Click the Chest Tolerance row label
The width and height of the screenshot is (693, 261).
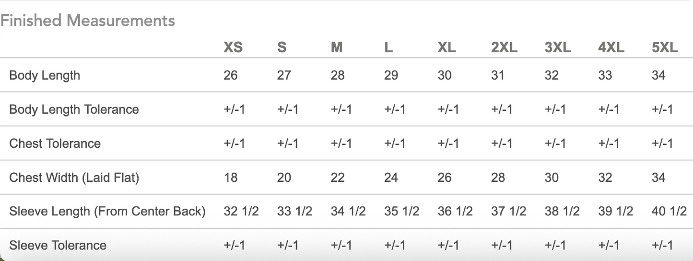tap(55, 143)
